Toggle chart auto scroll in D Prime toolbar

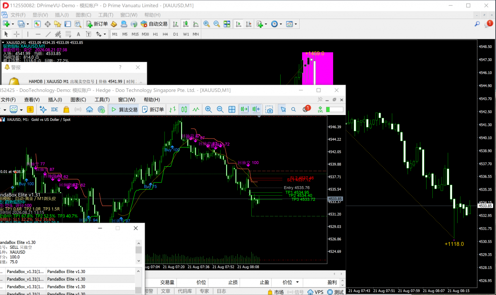coord(238,24)
